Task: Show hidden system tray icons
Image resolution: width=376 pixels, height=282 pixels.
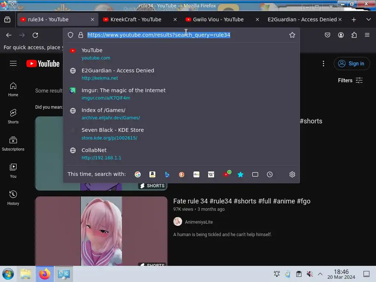Action: (x=320, y=274)
